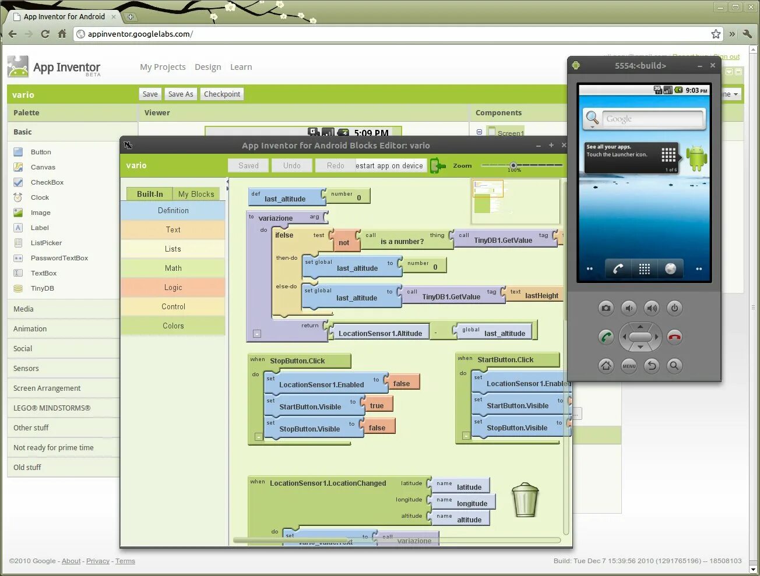Collapse the variazione procedure block

[x=257, y=334]
